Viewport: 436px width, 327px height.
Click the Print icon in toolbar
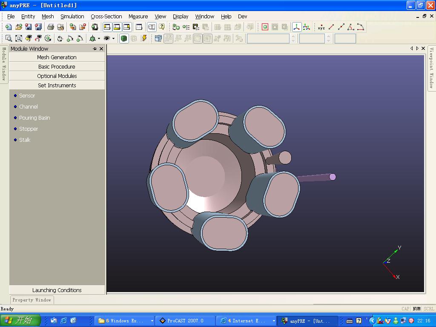[x=50, y=27]
